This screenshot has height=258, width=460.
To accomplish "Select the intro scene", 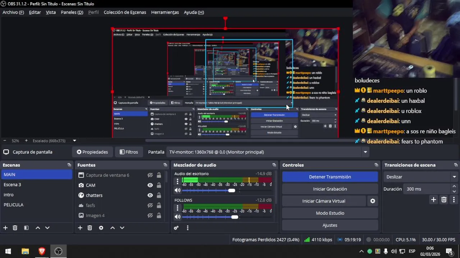I will coord(36,195).
